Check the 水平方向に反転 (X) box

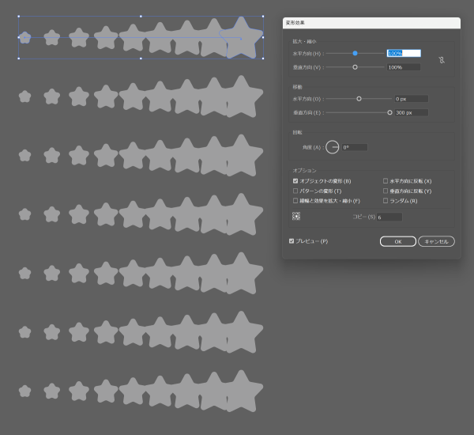386,181
